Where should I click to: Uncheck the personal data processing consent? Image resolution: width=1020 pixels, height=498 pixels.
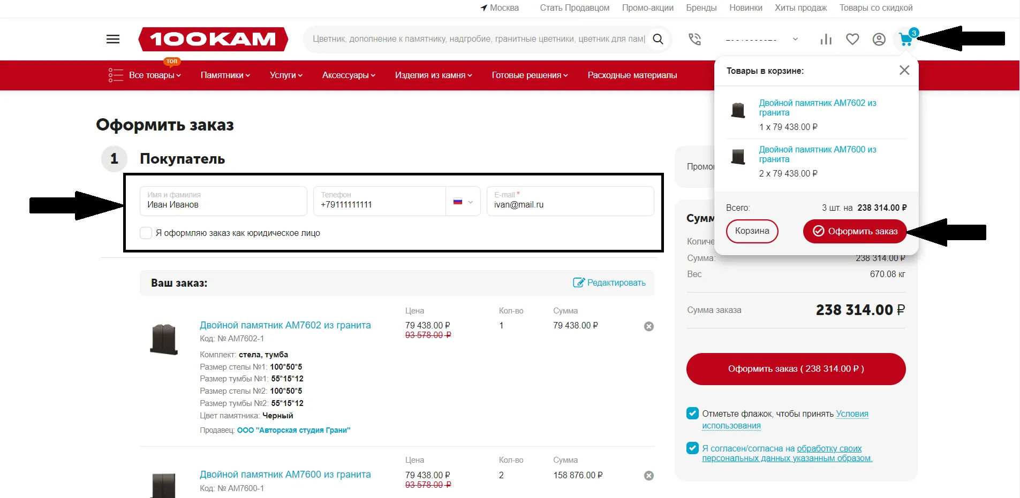tap(692, 448)
